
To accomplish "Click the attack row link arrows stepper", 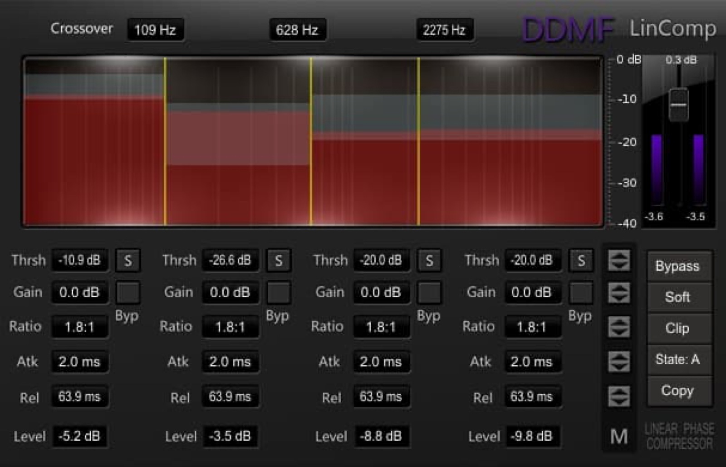I will (x=619, y=362).
